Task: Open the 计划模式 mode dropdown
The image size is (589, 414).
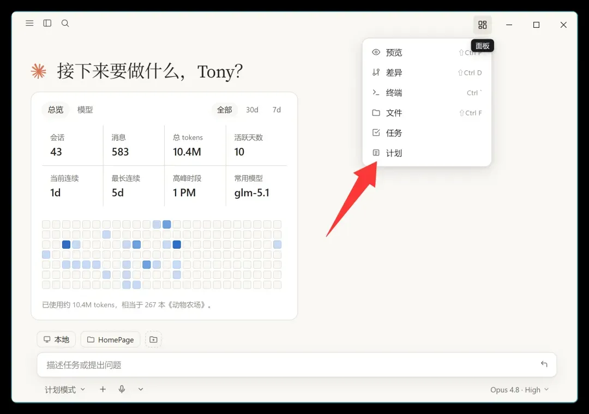Action: [x=64, y=389]
